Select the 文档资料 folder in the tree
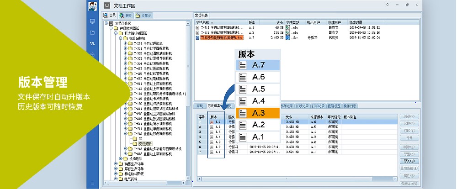Screen dimensions: 457x189 [x=144, y=143]
